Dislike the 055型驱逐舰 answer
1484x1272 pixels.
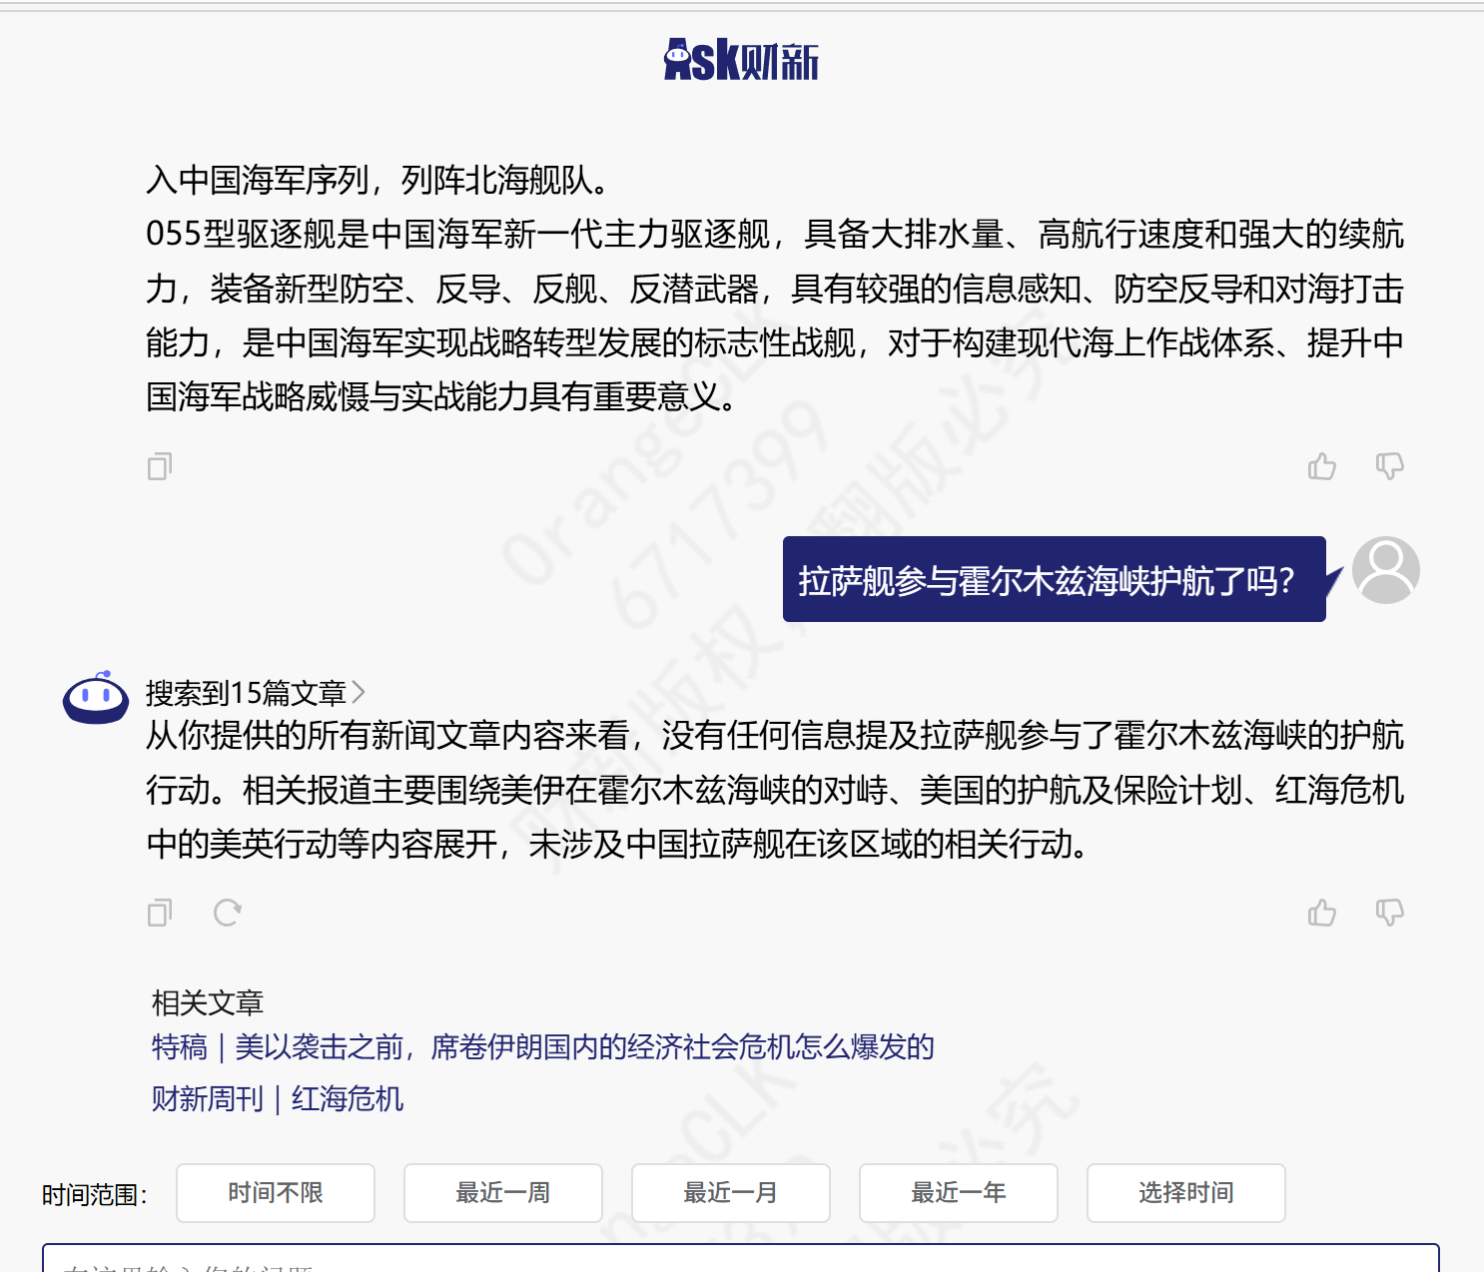pyautogui.click(x=1390, y=466)
